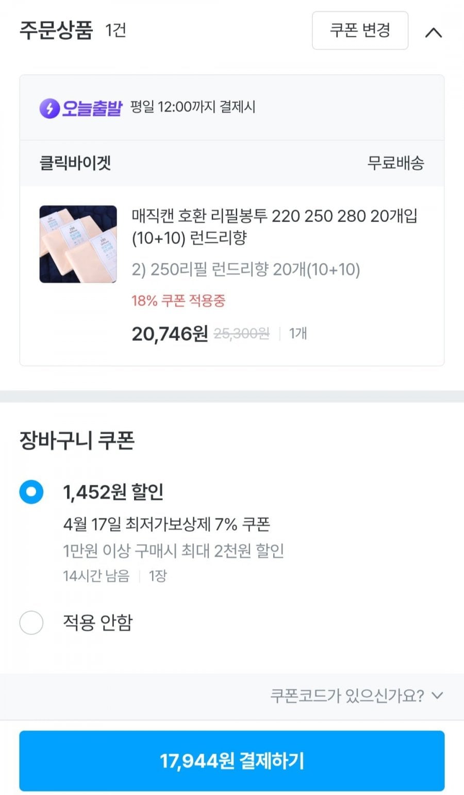Tap the 쿠폰 변경 button

[x=360, y=30]
